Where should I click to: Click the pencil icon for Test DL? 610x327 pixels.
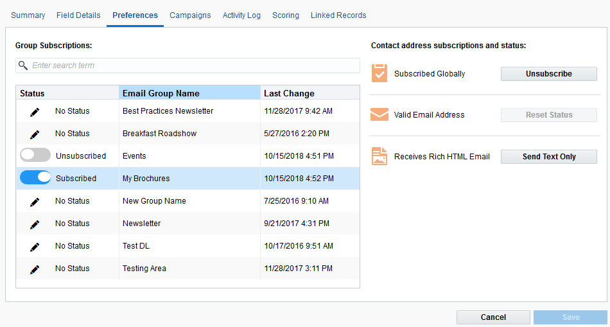35,247
